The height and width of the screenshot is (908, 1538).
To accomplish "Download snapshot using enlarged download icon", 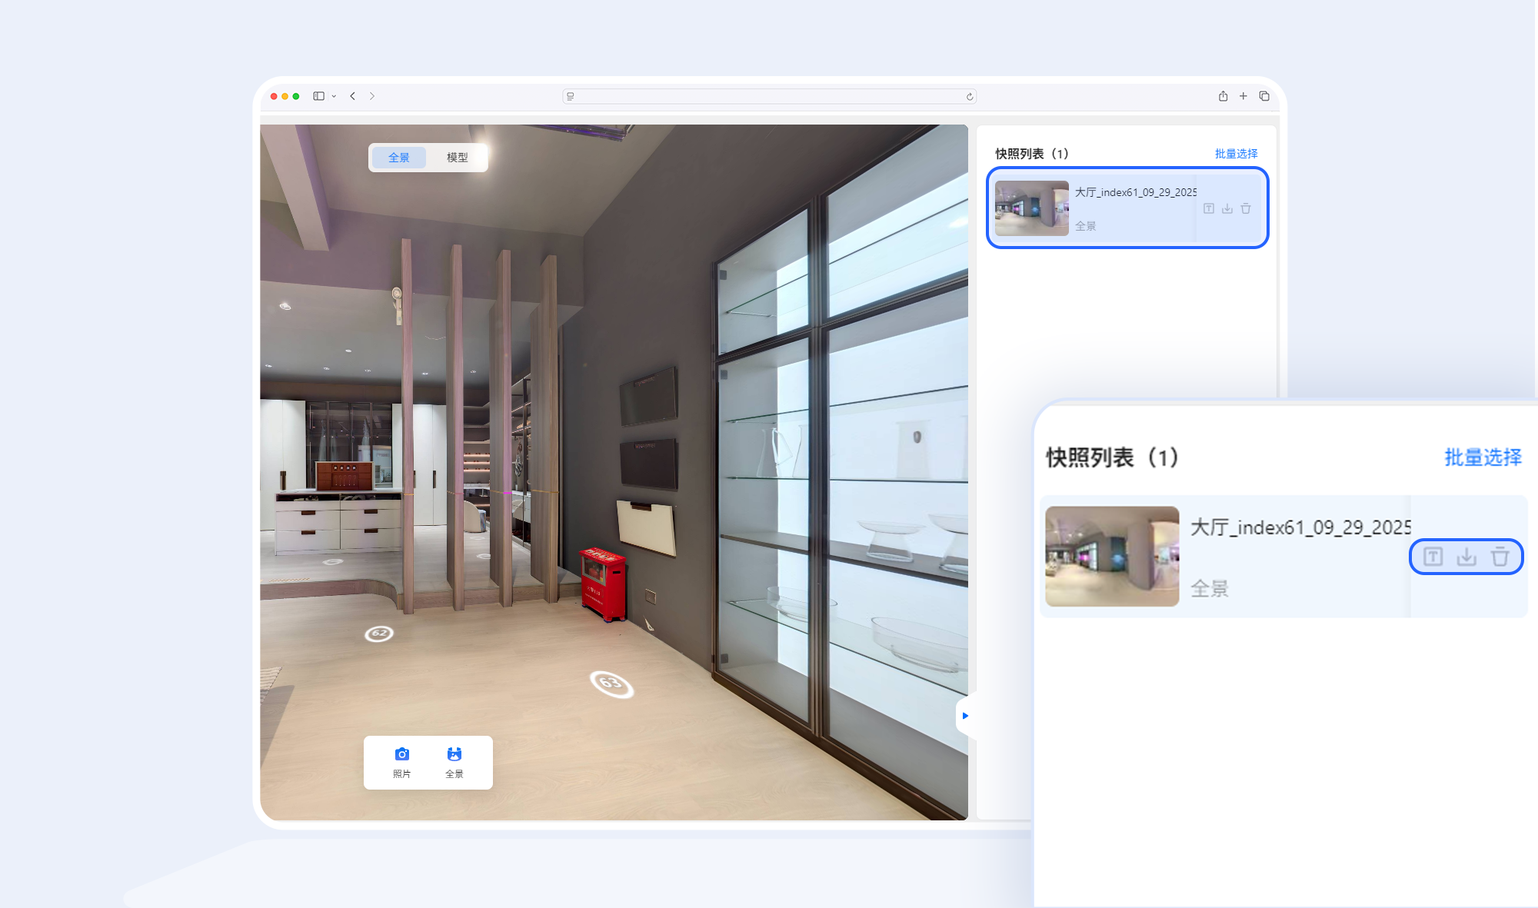I will pyautogui.click(x=1466, y=557).
